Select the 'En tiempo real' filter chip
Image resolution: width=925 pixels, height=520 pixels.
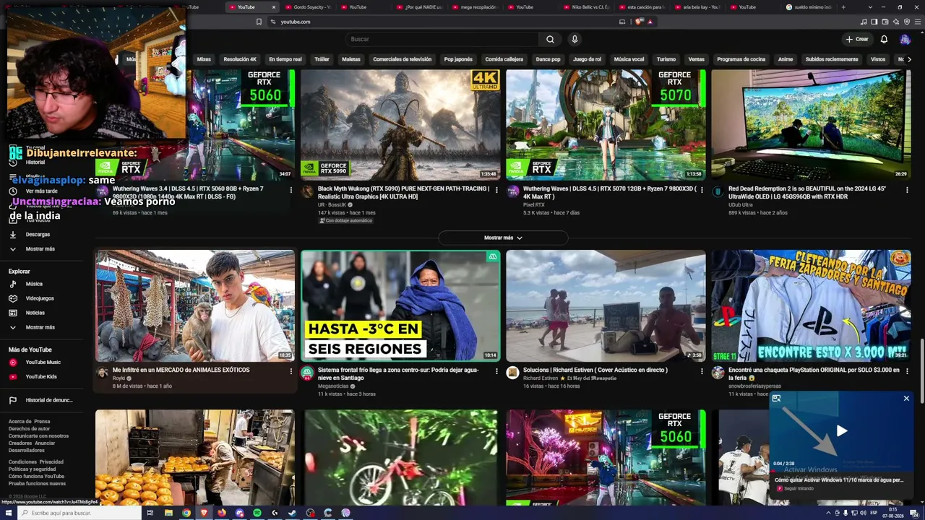[285, 59]
